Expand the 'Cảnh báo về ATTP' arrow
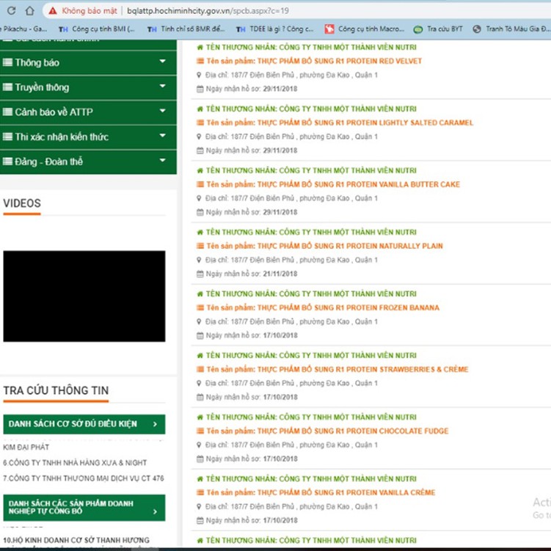 coord(163,112)
